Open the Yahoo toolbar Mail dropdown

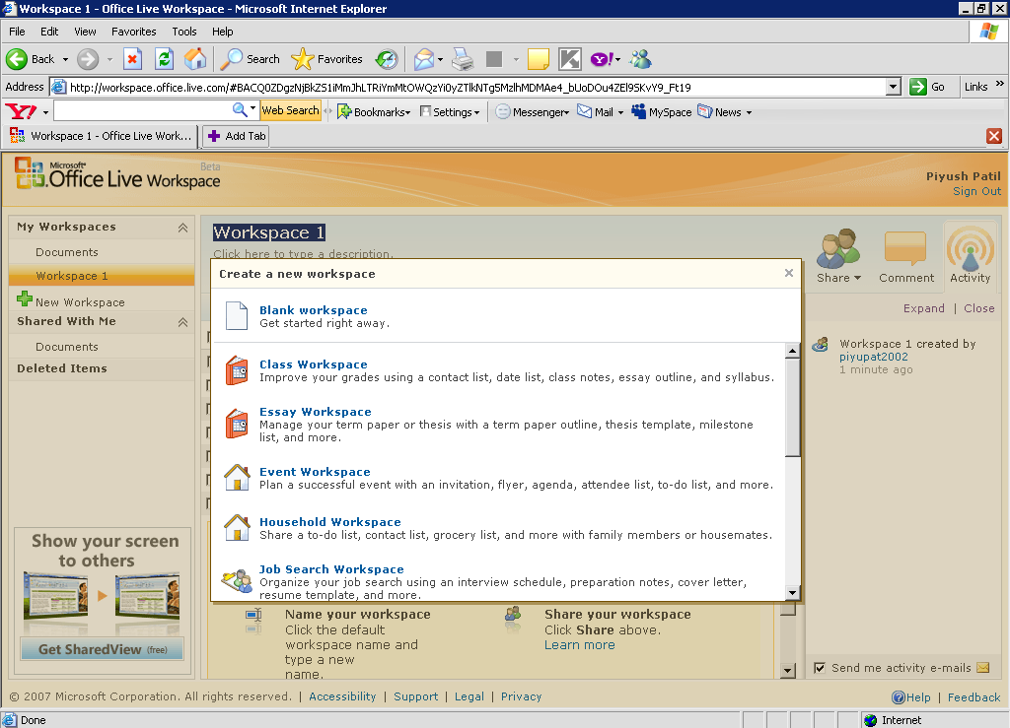pyautogui.click(x=621, y=112)
